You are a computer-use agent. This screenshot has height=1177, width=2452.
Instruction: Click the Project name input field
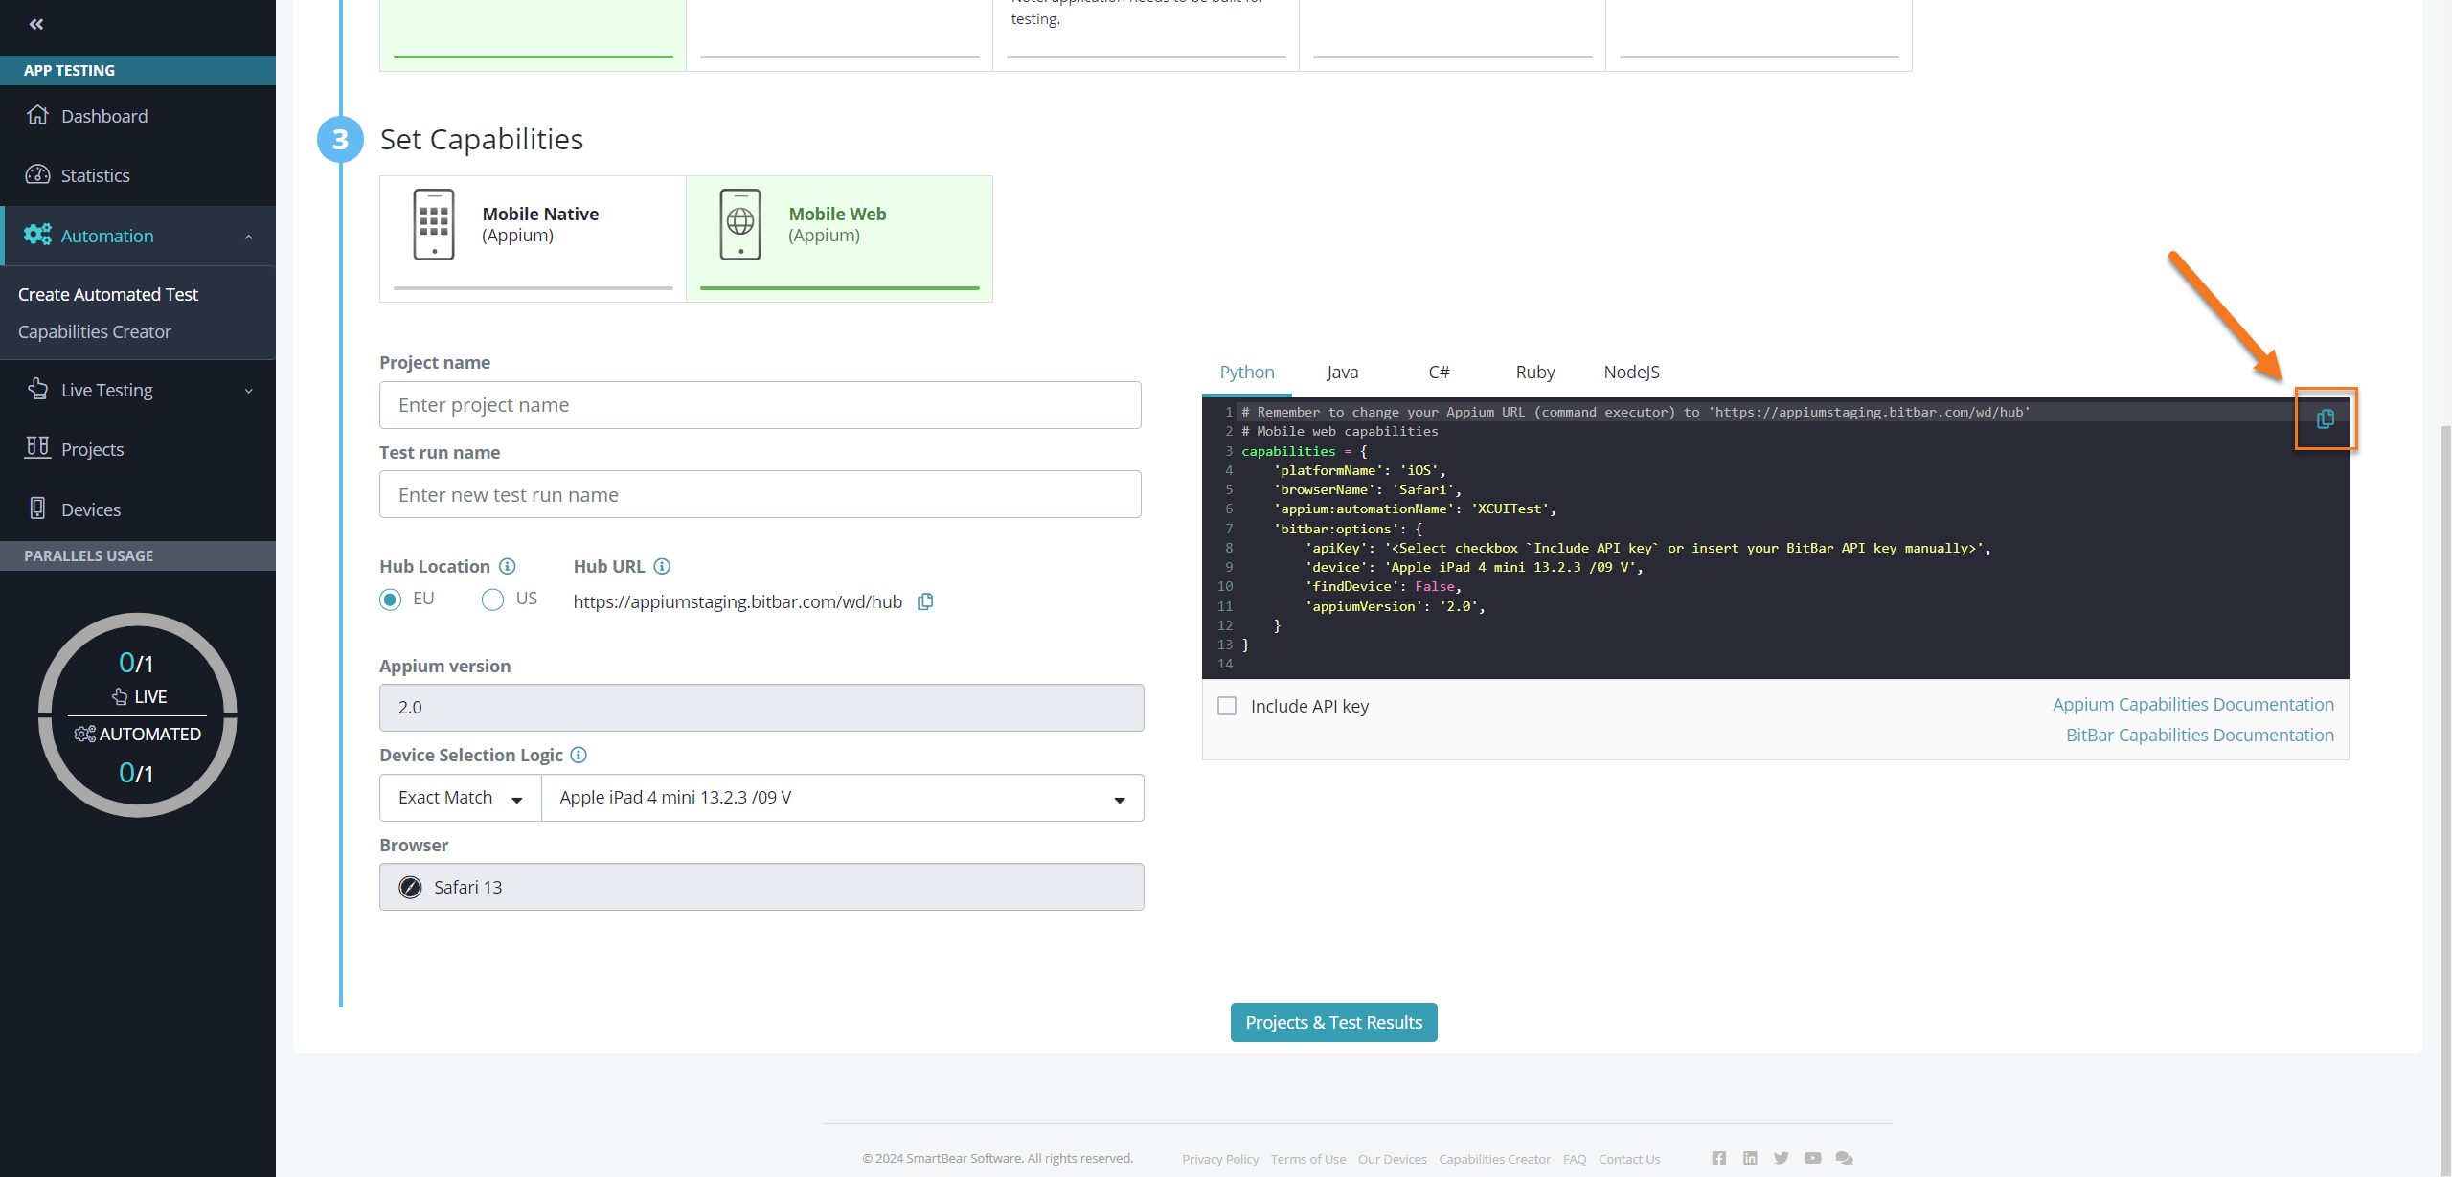click(760, 405)
